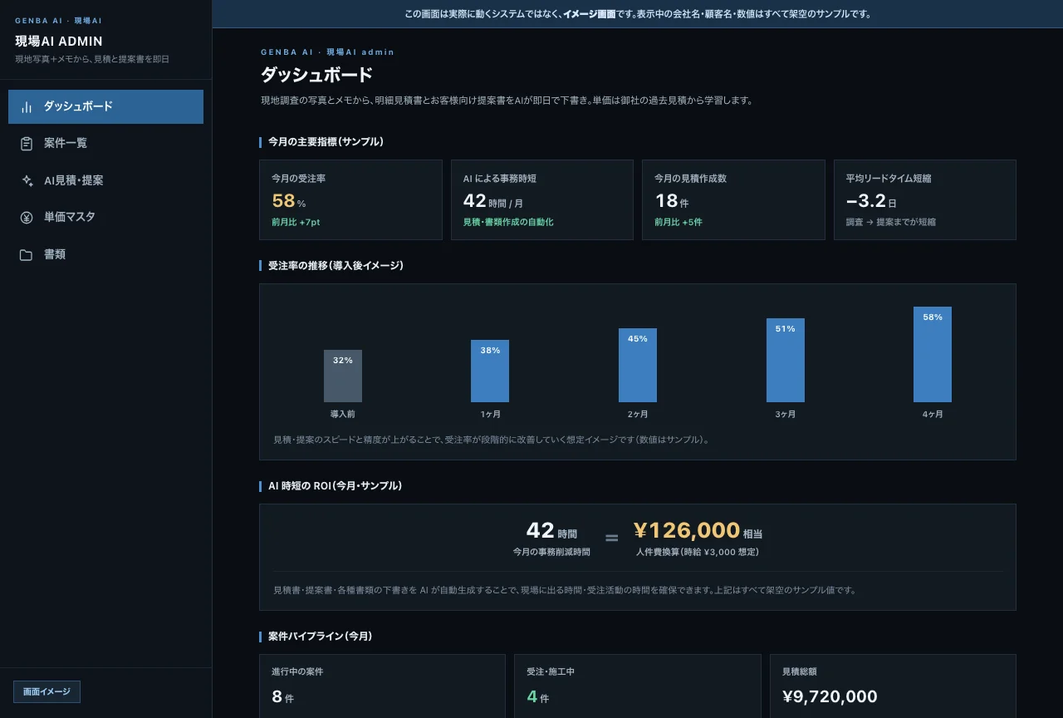Click the 画面イメージ button

[x=47, y=691]
